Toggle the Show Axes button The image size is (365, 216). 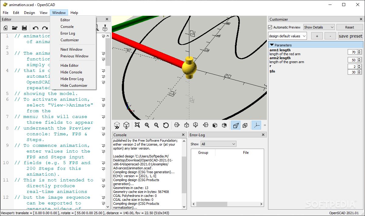pos(256,125)
